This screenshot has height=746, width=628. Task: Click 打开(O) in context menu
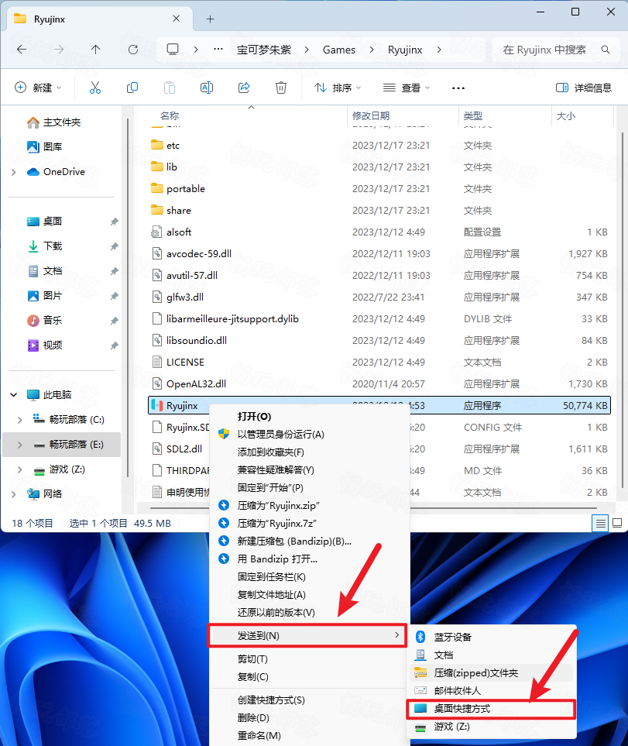click(x=254, y=416)
